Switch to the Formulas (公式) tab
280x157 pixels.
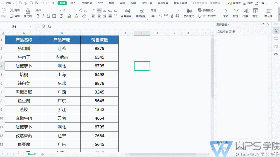coord(100,3)
